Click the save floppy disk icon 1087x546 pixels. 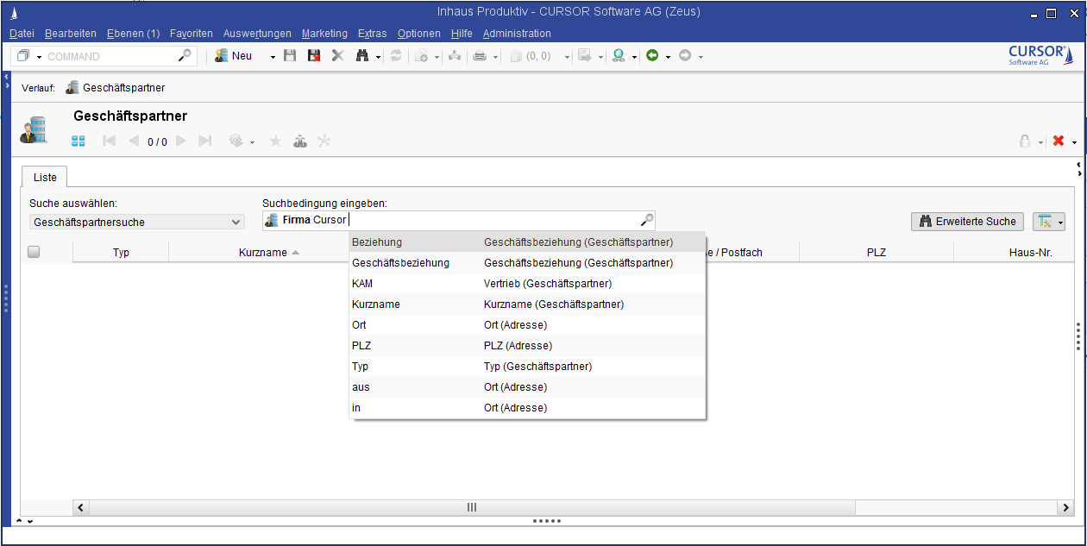[290, 56]
